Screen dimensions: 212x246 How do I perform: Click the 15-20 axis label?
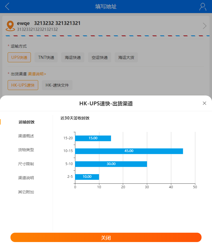point(68,138)
